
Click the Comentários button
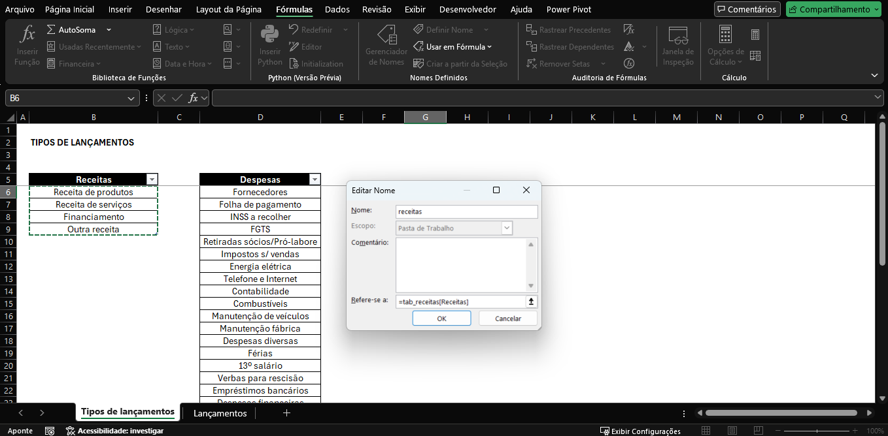pos(747,9)
